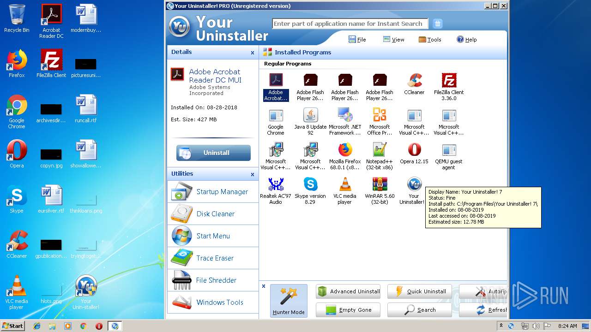Image resolution: width=591 pixels, height=332 pixels.
Task: Click Empty Gone button
Action: coord(348,310)
